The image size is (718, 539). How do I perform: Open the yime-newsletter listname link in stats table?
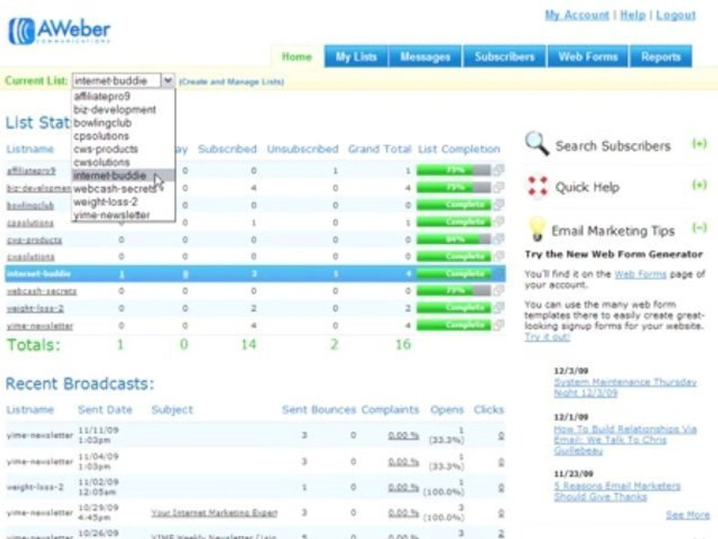[x=40, y=326]
